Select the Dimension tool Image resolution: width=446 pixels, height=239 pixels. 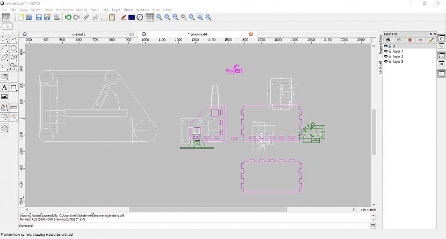pos(13,87)
